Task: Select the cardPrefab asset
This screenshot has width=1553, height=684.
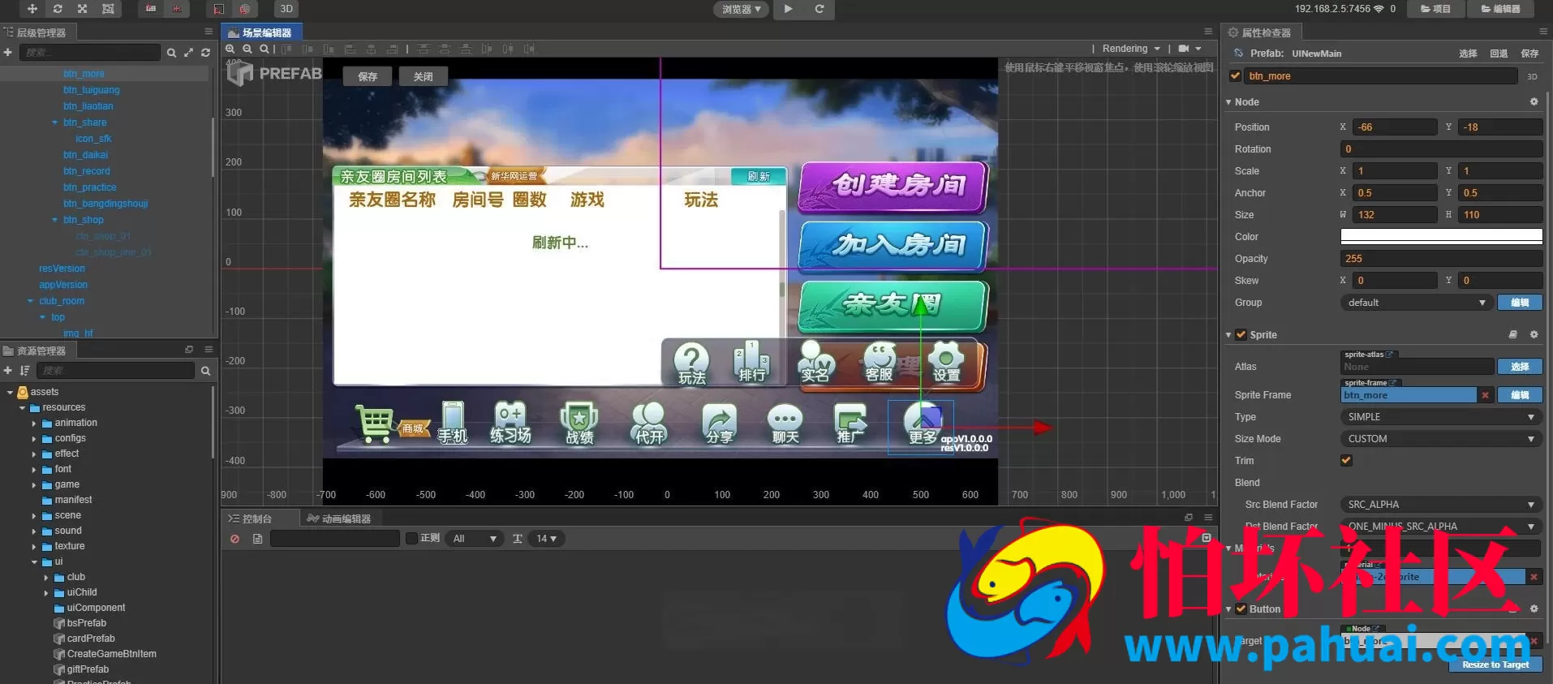Action: tap(90, 639)
